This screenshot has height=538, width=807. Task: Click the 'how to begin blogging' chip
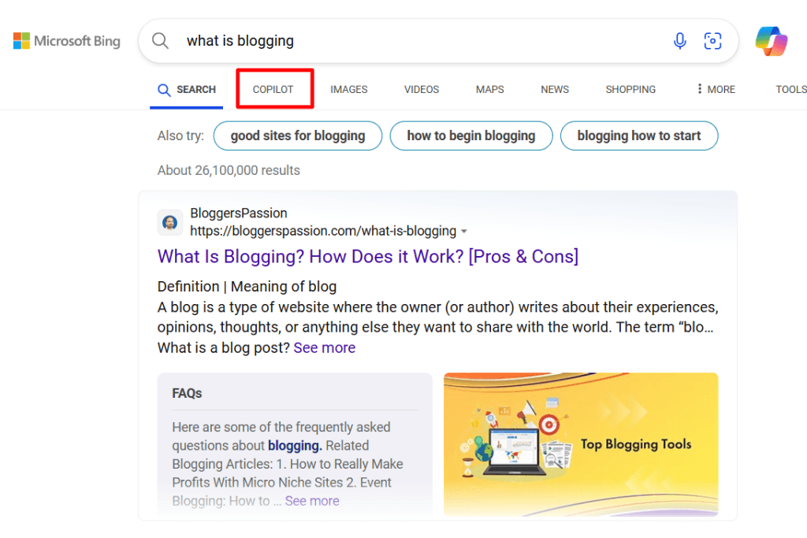tap(470, 135)
